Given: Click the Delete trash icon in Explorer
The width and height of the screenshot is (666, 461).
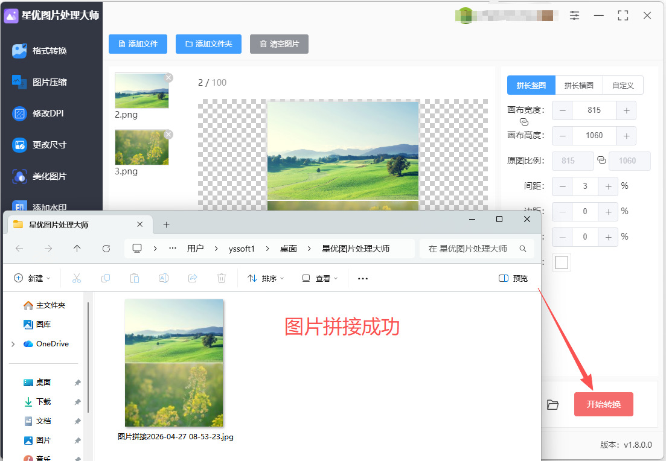Looking at the screenshot, I should point(221,278).
